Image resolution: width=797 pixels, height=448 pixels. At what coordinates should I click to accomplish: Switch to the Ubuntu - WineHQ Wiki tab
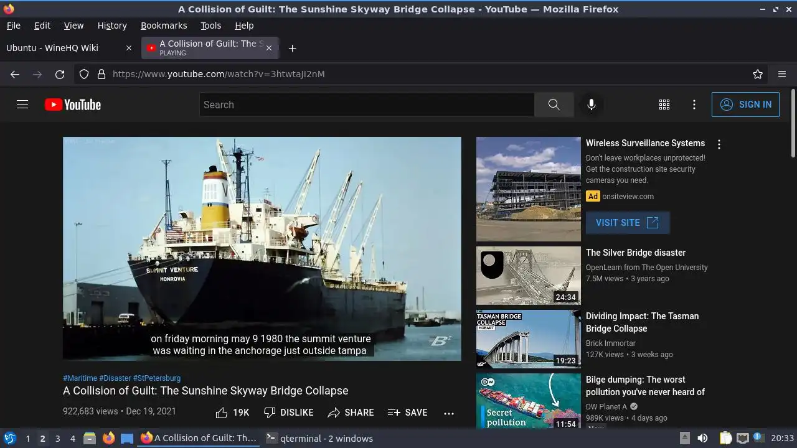68,48
